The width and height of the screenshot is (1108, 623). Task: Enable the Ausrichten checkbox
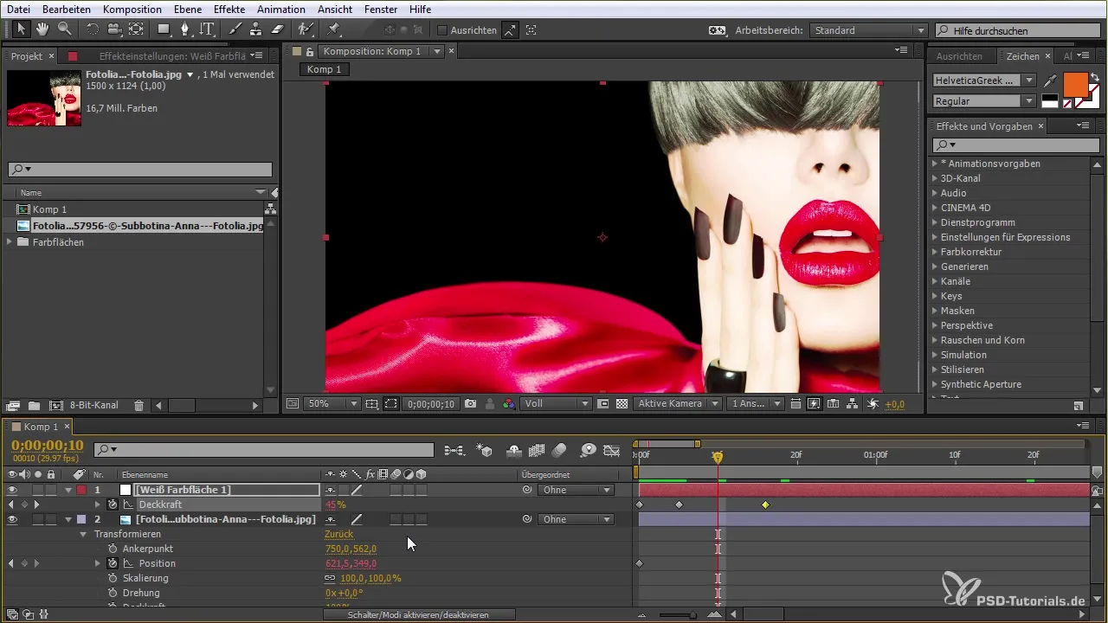click(x=442, y=30)
